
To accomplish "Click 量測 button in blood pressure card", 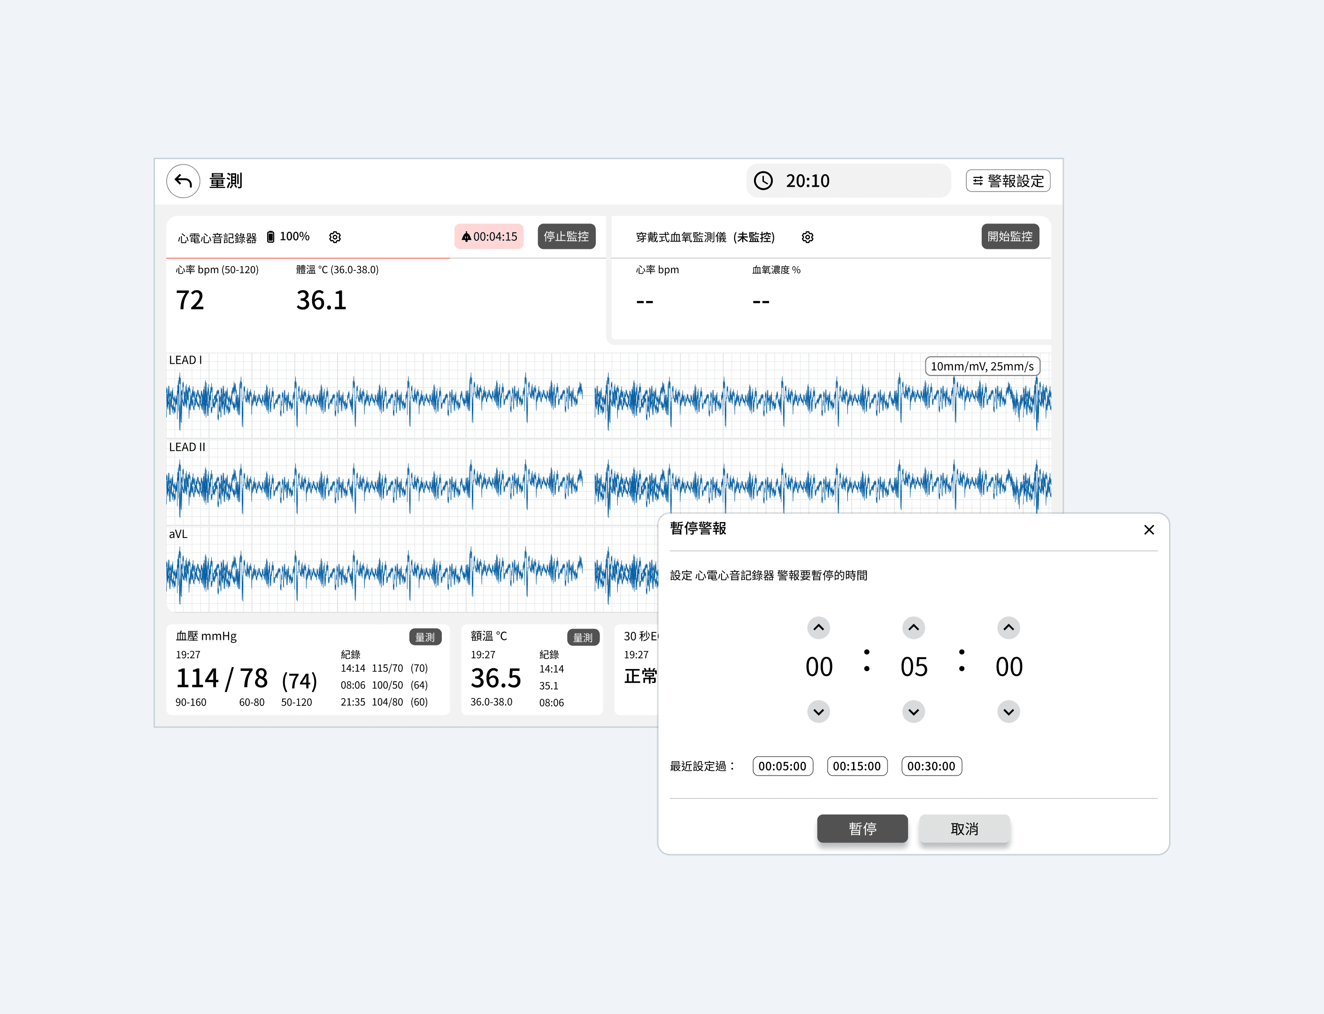I will tap(425, 638).
